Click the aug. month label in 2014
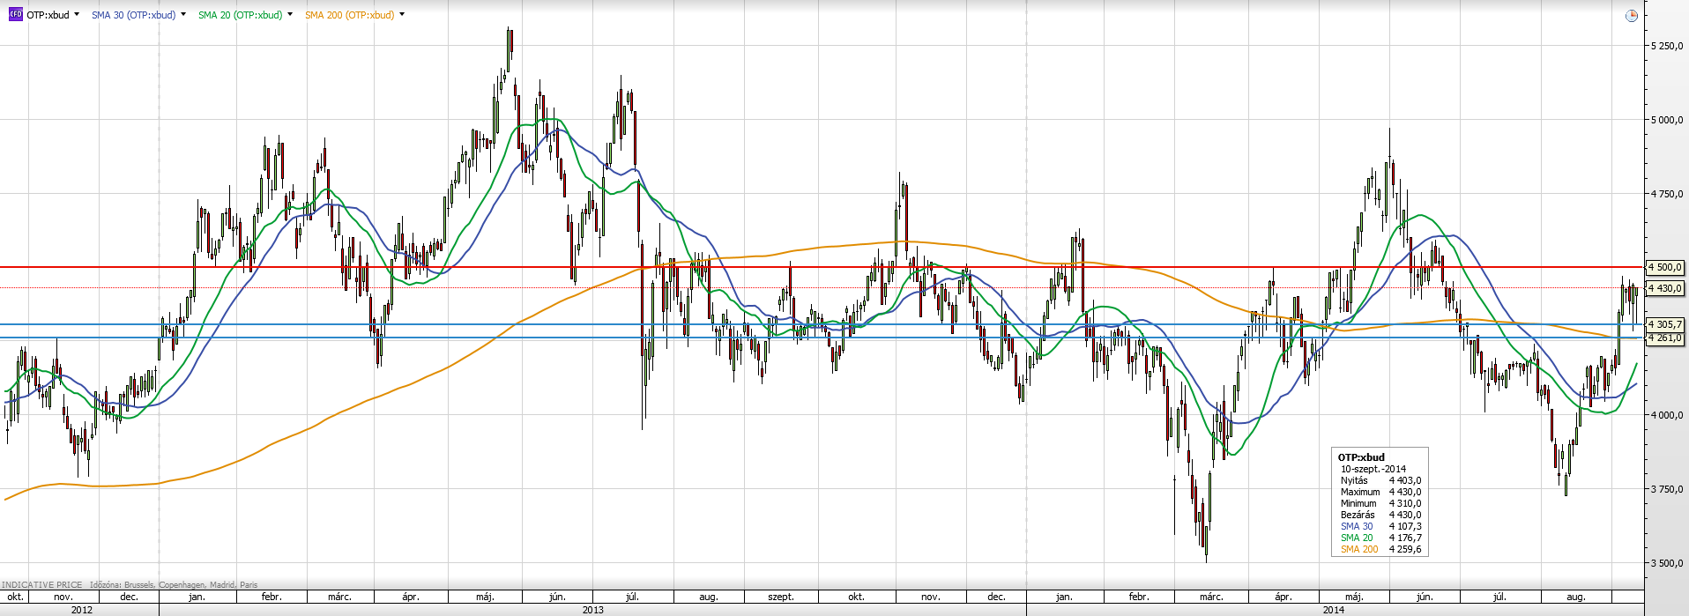1689x616 pixels. click(x=1576, y=597)
